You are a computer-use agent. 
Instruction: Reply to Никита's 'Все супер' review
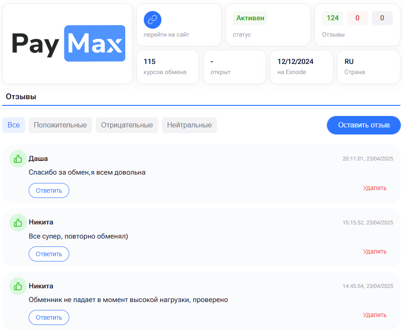(x=49, y=254)
